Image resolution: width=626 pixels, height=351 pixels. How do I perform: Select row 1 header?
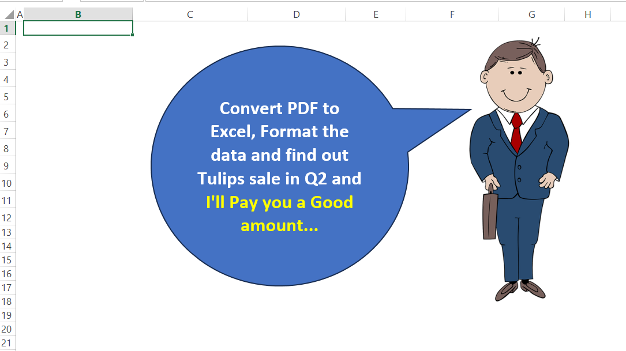click(7, 28)
